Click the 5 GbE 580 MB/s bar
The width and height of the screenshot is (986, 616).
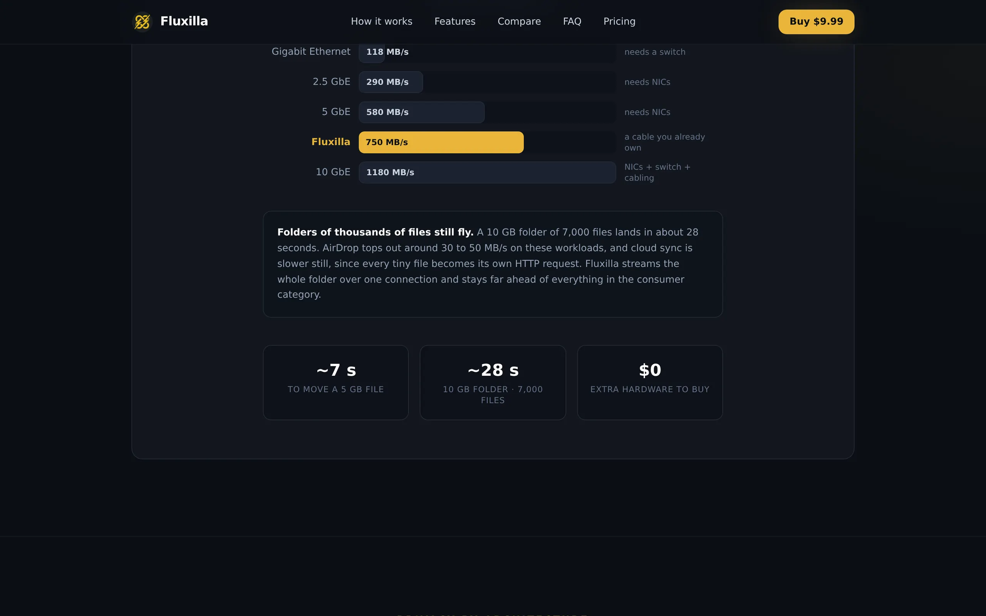pyautogui.click(x=422, y=112)
